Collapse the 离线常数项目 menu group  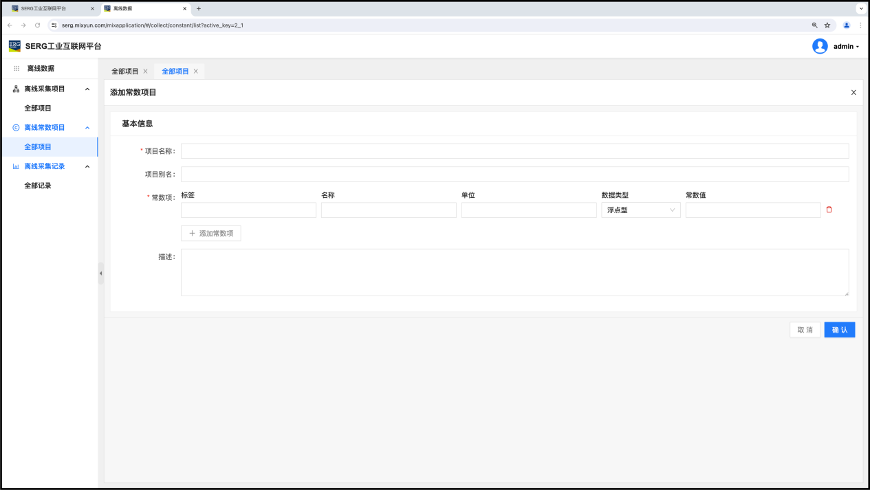(x=87, y=128)
